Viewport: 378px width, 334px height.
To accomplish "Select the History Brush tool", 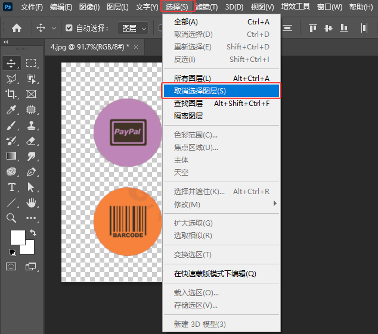I will 11,141.
